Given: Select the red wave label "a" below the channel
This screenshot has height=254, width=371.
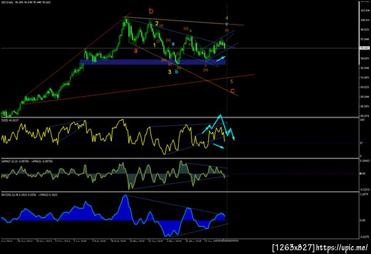Looking at the screenshot, I should click(135, 51).
